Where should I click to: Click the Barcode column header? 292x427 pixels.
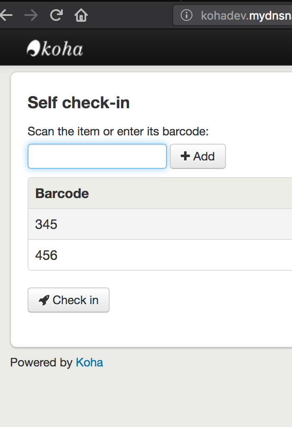(62, 193)
